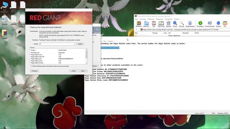Select the first text file beside This PC
The image size is (230, 129).
(x=14, y=6)
